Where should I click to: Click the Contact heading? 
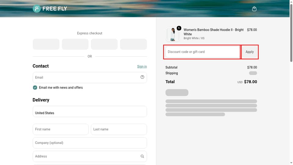41,66
